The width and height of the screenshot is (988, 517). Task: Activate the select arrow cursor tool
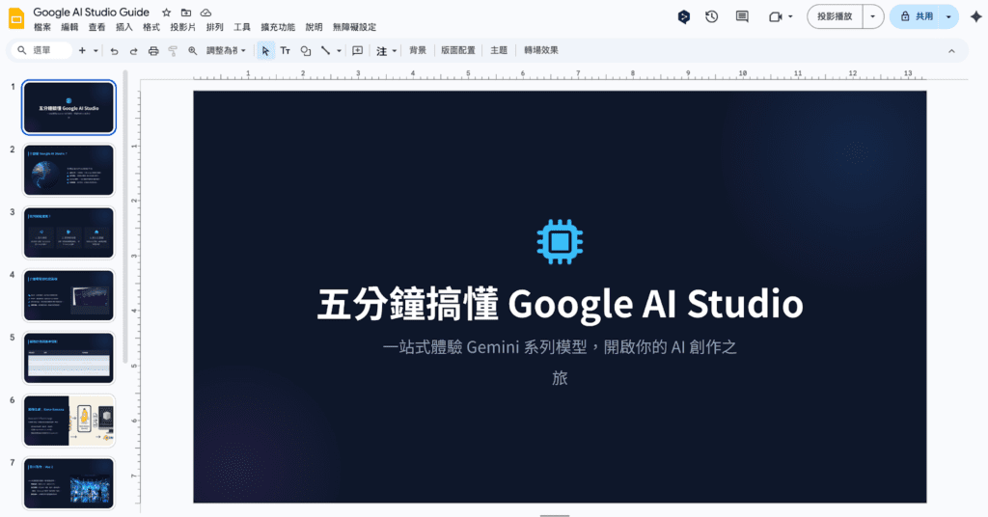point(265,50)
